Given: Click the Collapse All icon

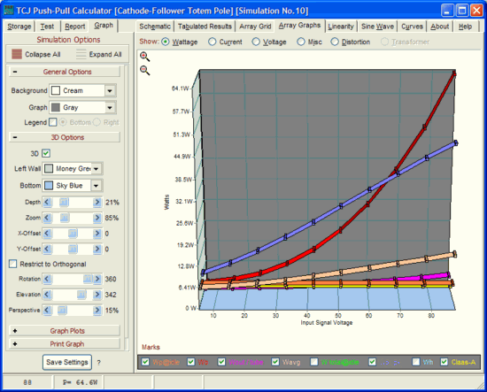Looking at the screenshot, I should pyautogui.click(x=17, y=54).
